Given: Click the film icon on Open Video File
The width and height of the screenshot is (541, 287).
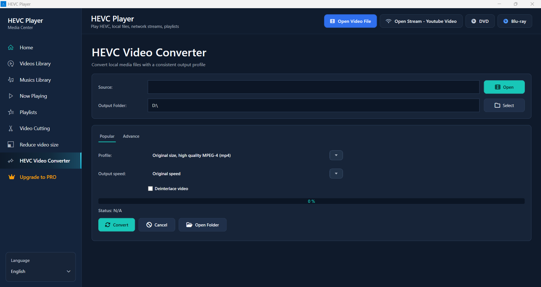Looking at the screenshot, I should tap(332, 21).
